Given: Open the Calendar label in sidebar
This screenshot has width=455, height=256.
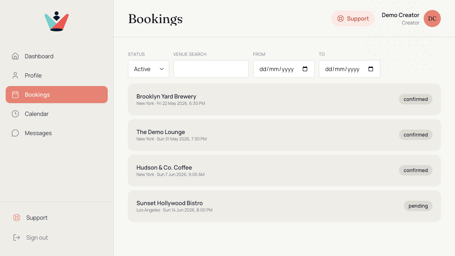Looking at the screenshot, I should (37, 114).
